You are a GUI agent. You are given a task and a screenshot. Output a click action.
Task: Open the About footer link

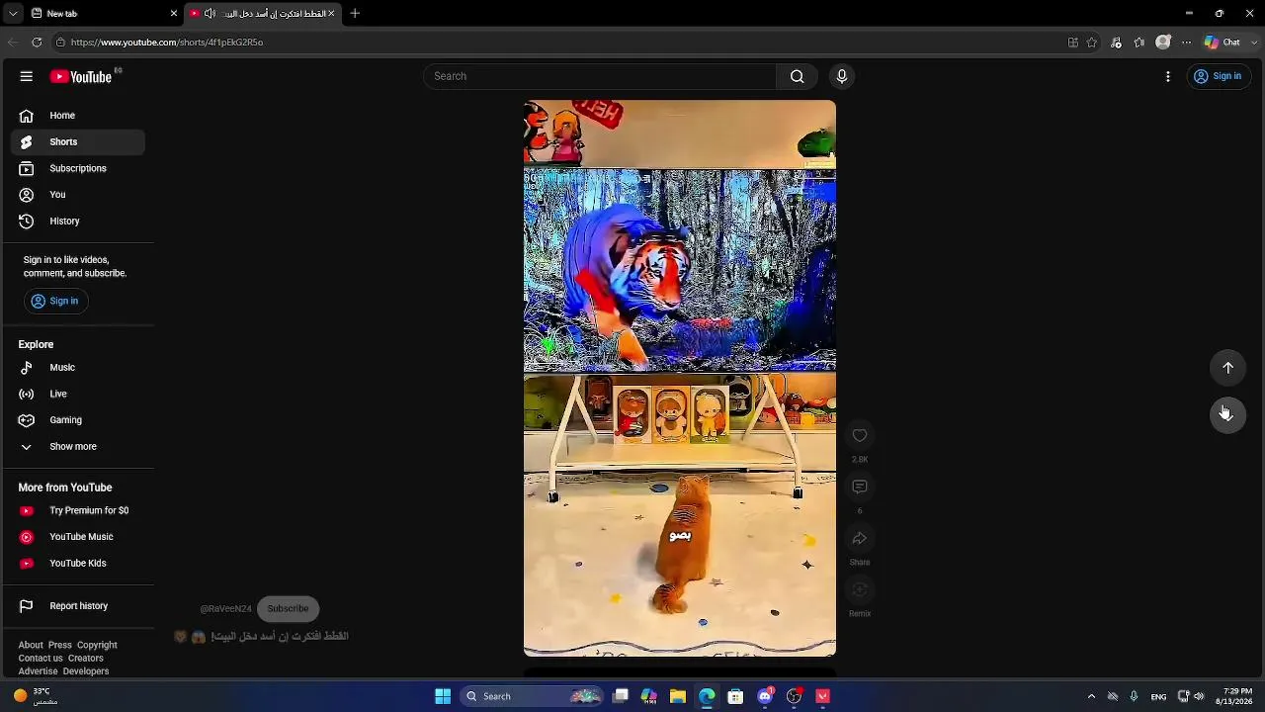coord(31,645)
